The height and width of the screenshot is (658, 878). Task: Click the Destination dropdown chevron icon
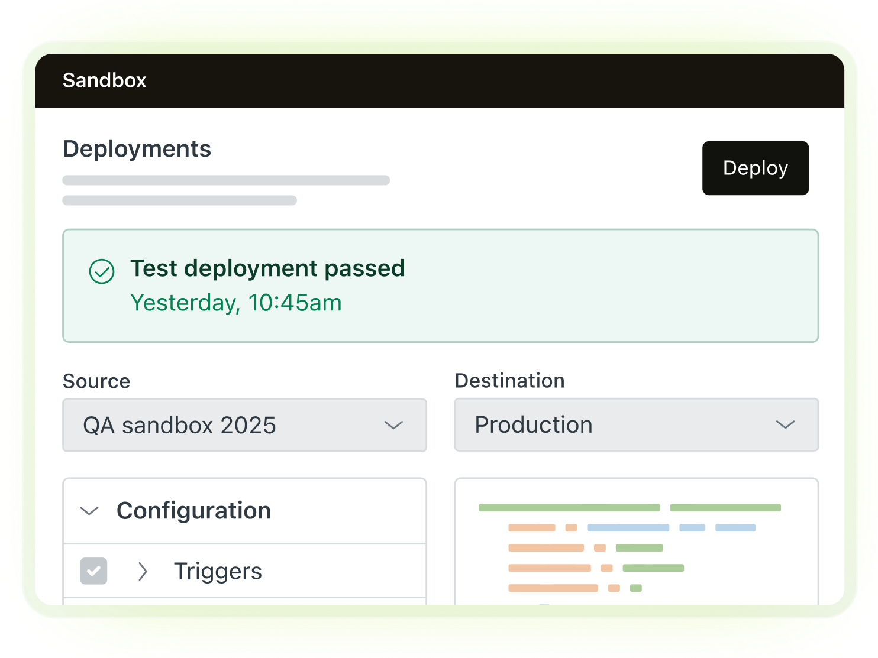786,425
